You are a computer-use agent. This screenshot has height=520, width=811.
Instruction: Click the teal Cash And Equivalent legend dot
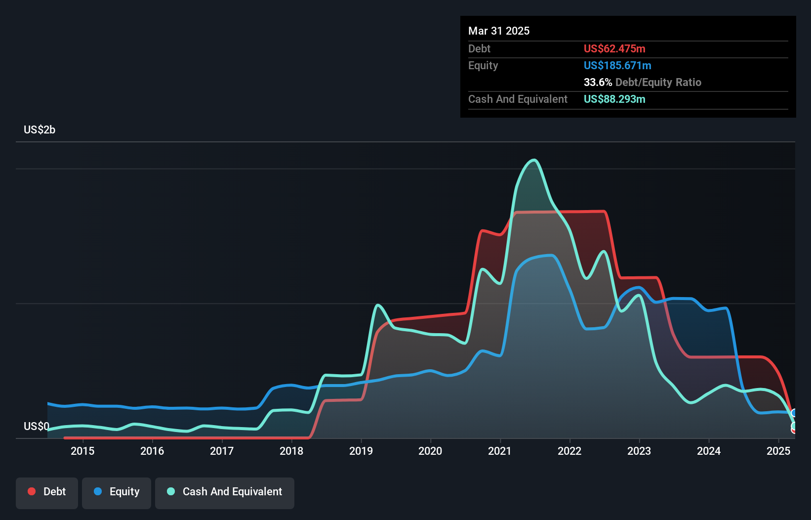click(x=171, y=491)
